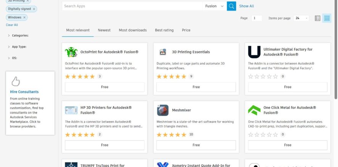The image size is (338, 167).
Task: Click Free button for Ultimaker Digital Factory
Action: pyautogui.click(x=288, y=87)
